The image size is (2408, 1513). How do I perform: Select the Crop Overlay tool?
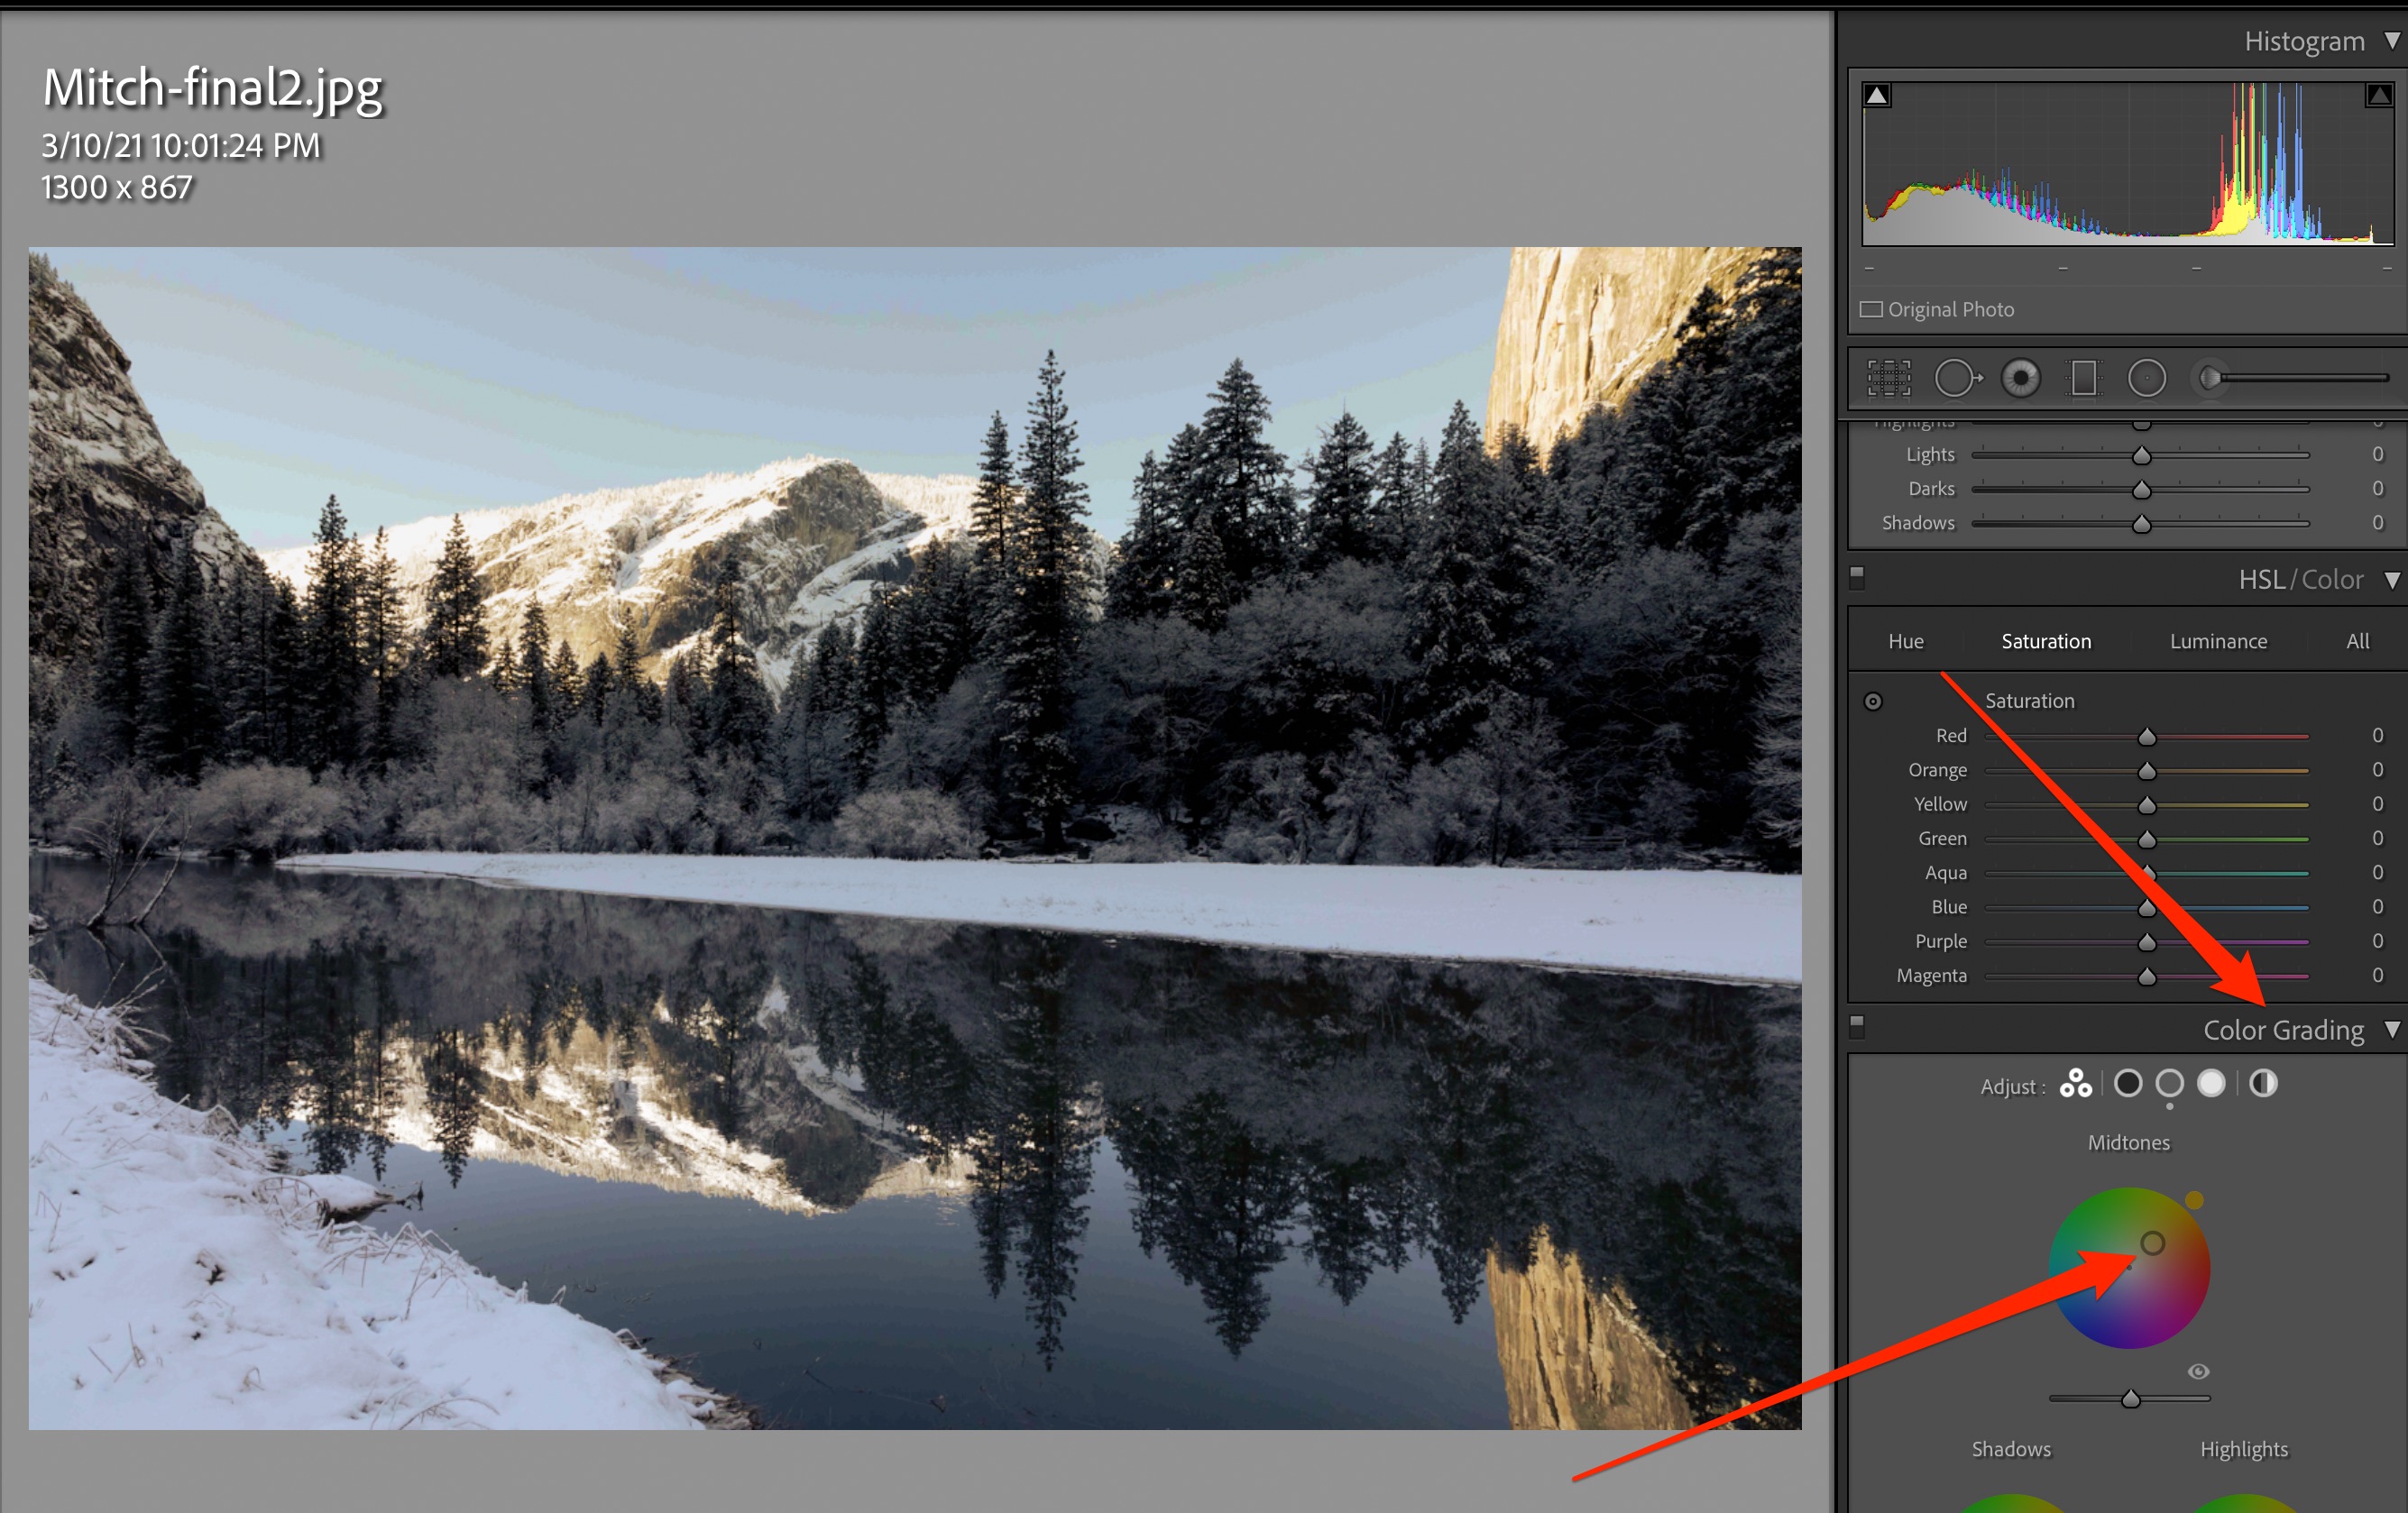[x=1888, y=379]
